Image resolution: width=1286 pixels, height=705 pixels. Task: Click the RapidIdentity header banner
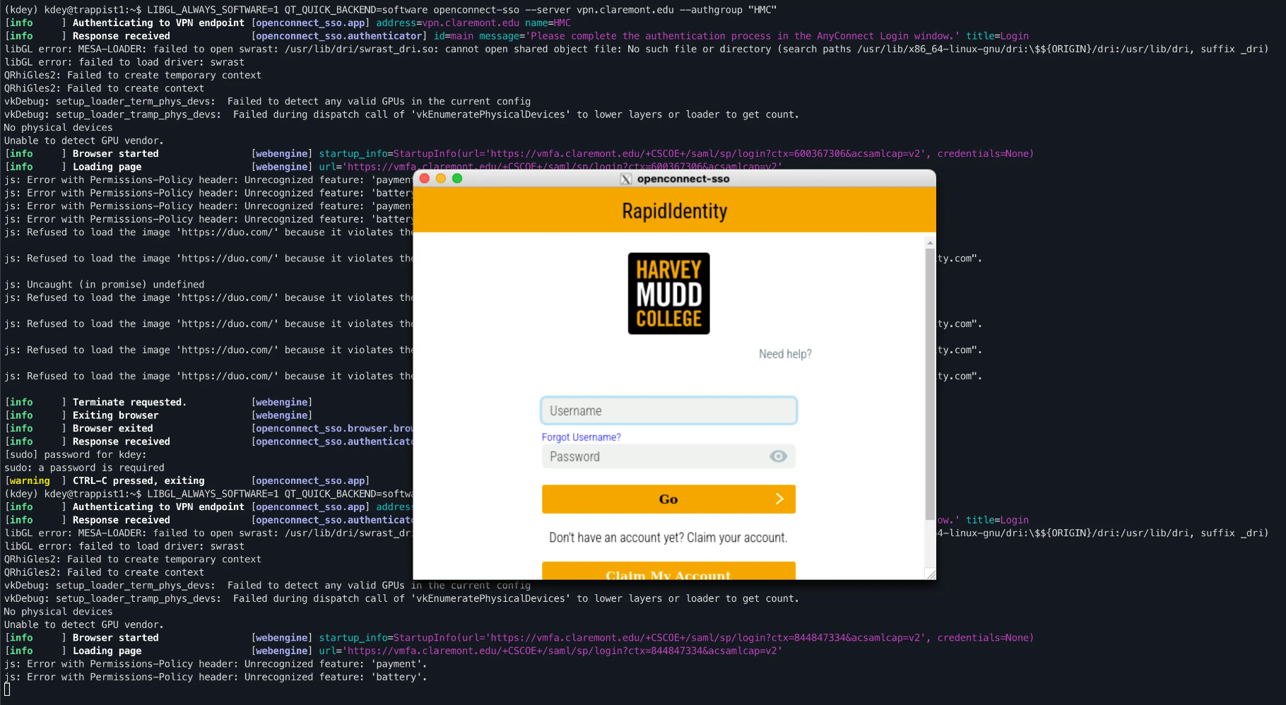click(x=674, y=211)
